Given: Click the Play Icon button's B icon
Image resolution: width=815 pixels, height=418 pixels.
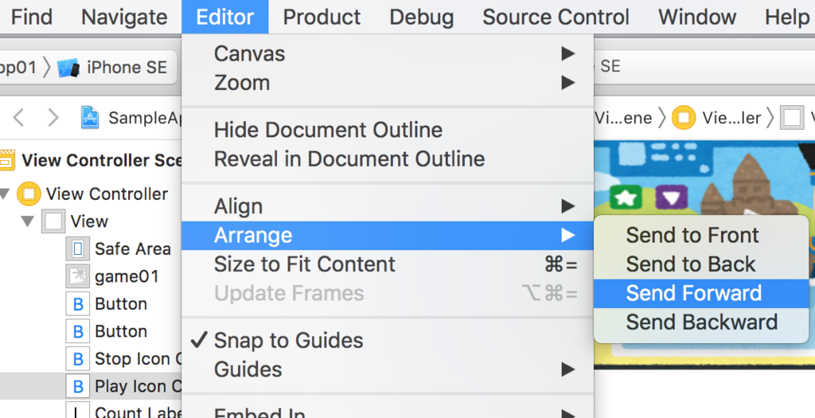Looking at the screenshot, I should coord(78,387).
